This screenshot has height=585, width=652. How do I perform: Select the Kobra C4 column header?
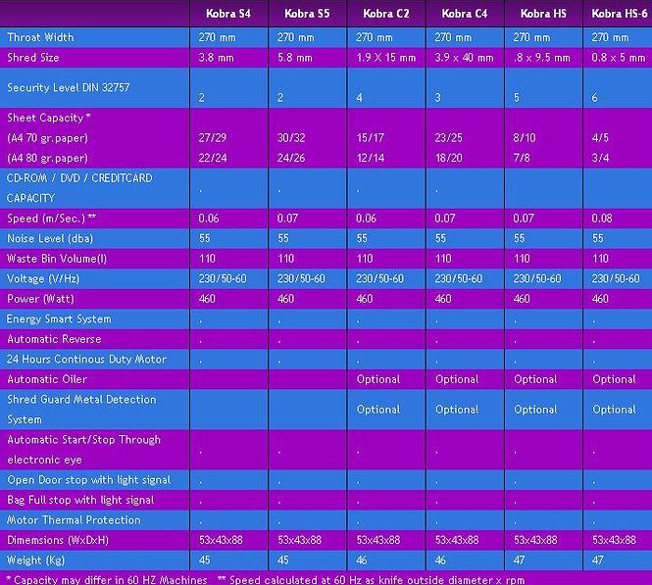click(465, 14)
